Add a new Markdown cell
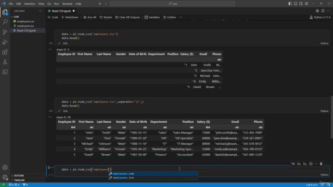Viewport: 333px width, 187px height. 70,17
